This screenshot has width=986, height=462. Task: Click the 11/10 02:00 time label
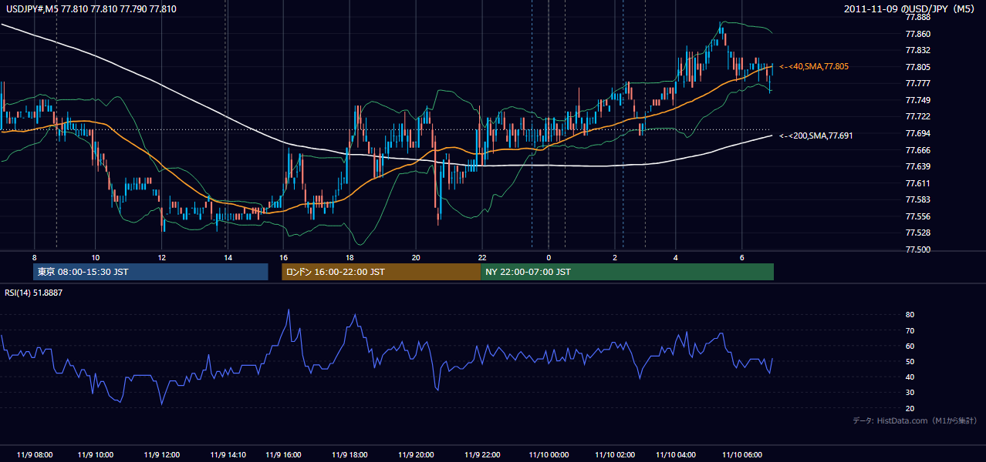pyautogui.click(x=615, y=454)
